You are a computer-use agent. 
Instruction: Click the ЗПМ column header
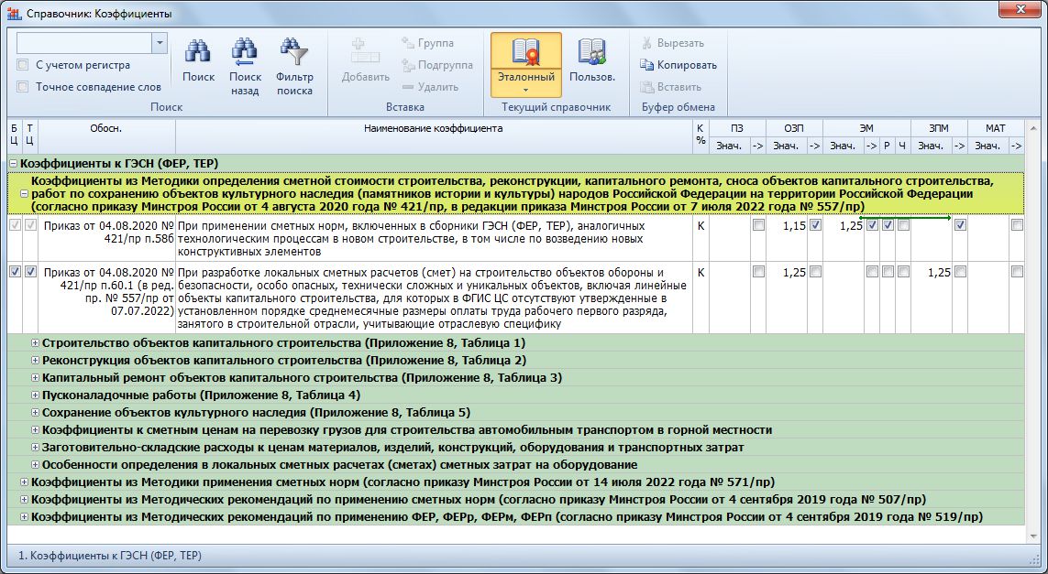(x=938, y=128)
